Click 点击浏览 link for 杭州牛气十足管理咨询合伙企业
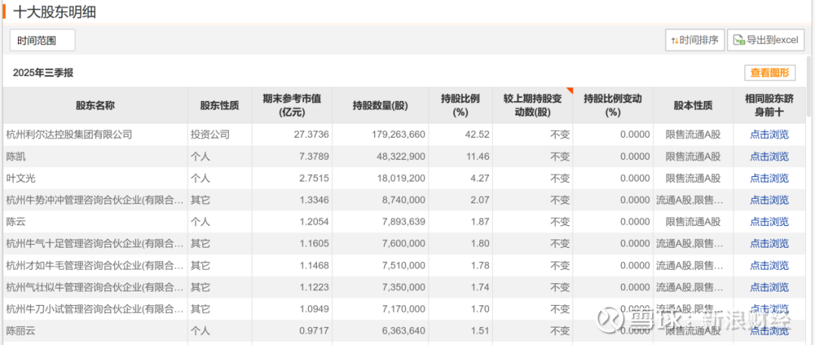The height and width of the screenshot is (345, 815). pos(769,244)
